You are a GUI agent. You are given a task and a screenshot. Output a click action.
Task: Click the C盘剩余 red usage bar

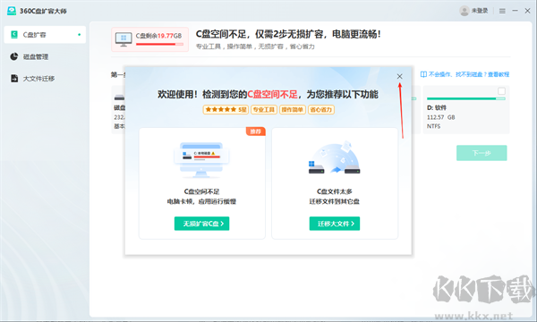159,44
